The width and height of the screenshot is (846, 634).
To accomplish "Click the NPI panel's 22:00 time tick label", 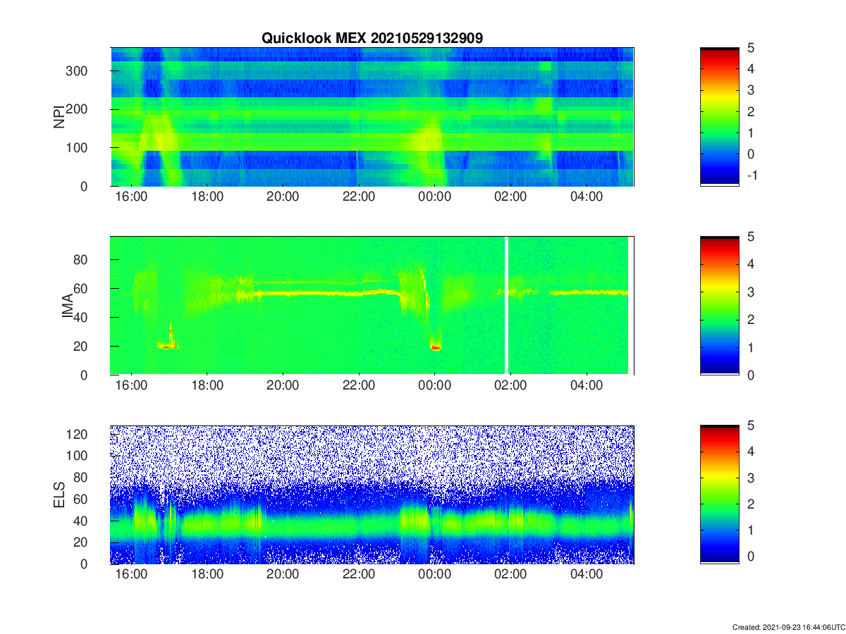I will [x=359, y=197].
